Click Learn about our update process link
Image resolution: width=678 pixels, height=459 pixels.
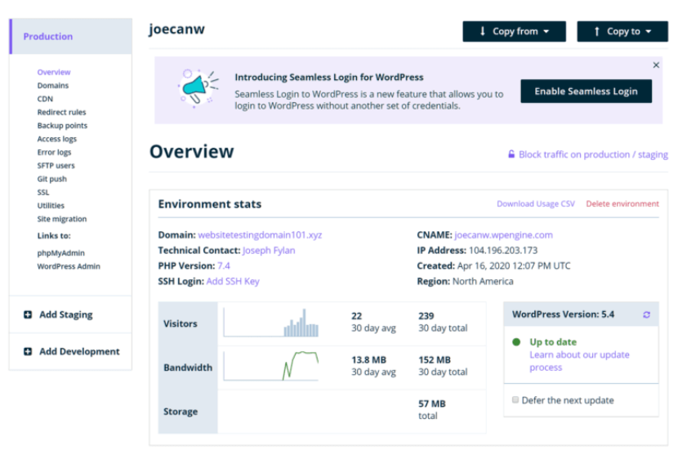(x=579, y=361)
